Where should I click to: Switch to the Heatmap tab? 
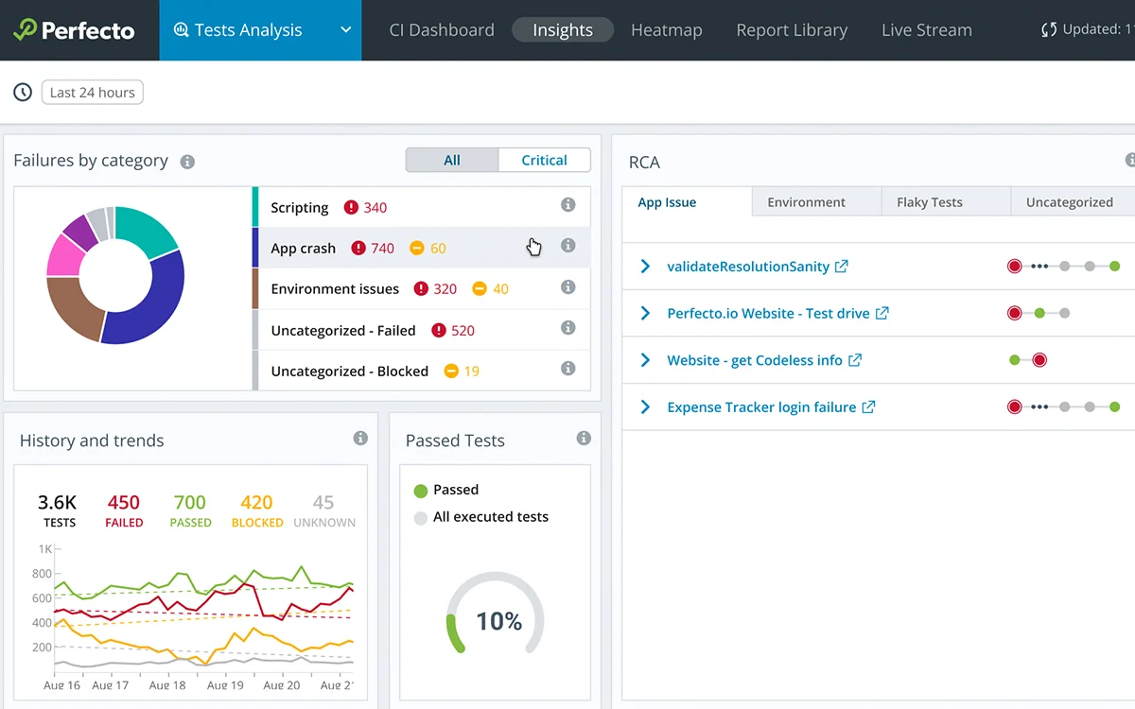coord(666,30)
